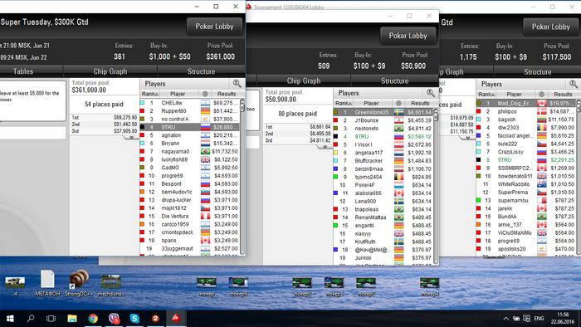Sort by country globe column in 1,175-entries lobby

tap(541, 95)
